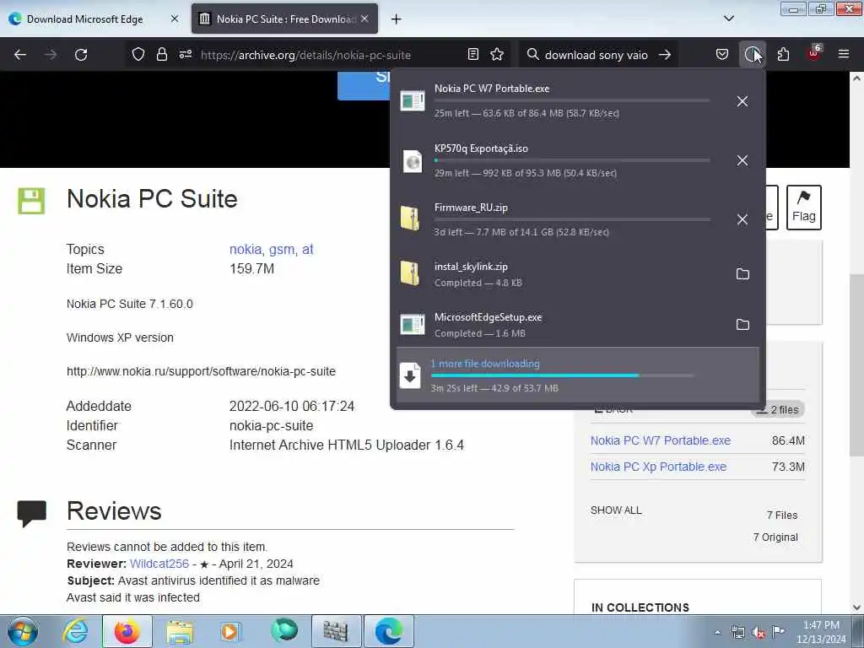Go back to the previous page

pyautogui.click(x=20, y=55)
